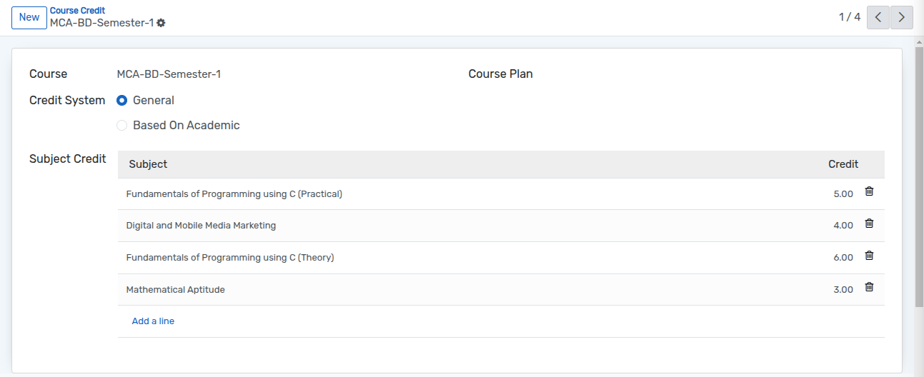Go to the next record arrow
Viewport: 924px width, 377px height.
[902, 17]
